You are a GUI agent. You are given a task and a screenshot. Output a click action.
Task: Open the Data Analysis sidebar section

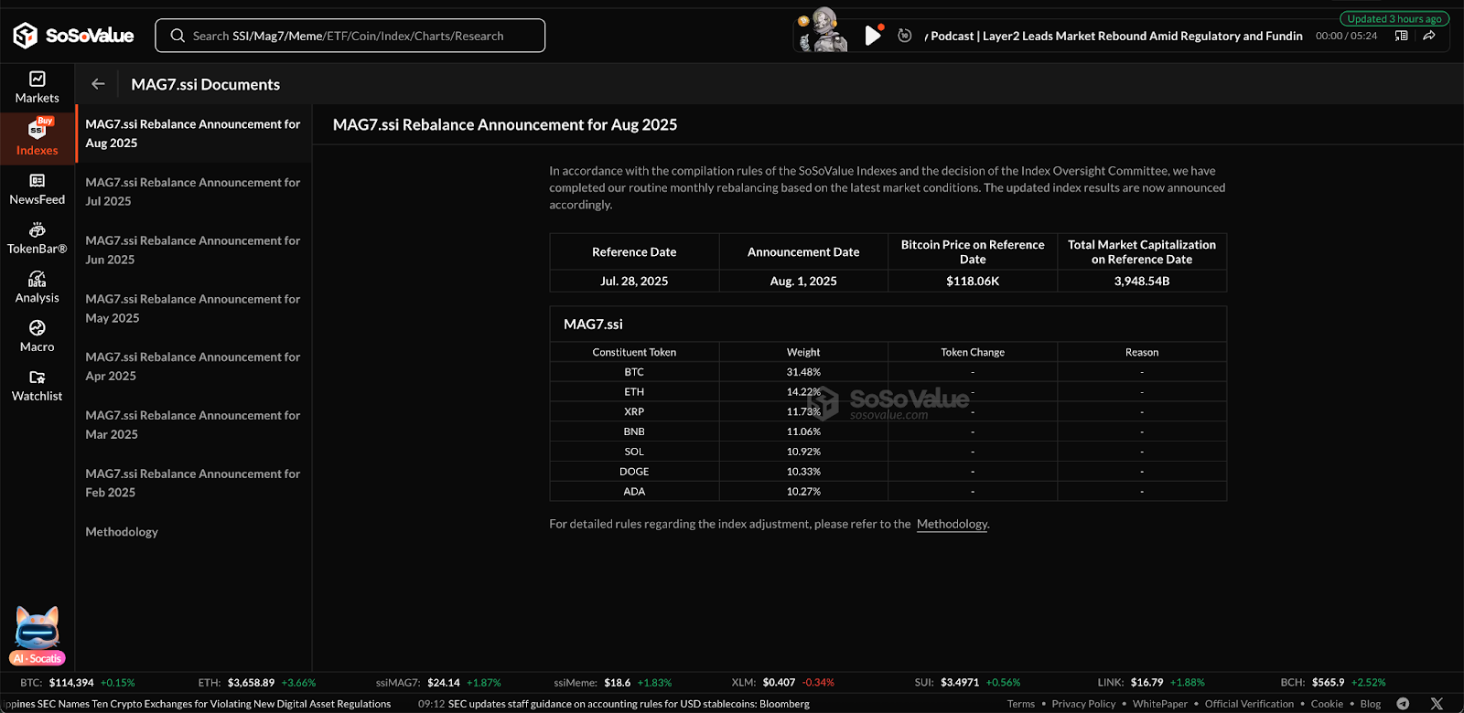click(x=37, y=288)
